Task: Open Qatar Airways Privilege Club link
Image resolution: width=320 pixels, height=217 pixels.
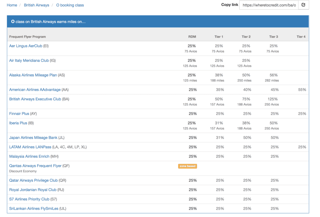Action: click(x=33, y=180)
